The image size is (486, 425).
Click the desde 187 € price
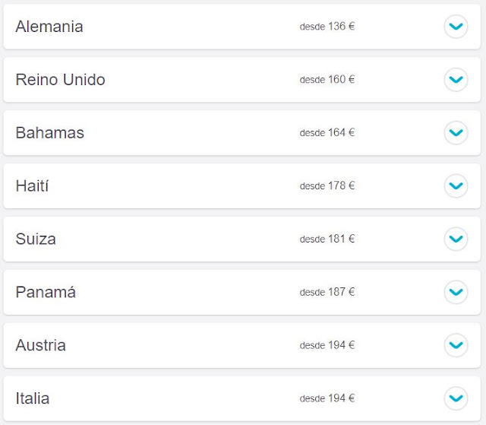point(327,292)
